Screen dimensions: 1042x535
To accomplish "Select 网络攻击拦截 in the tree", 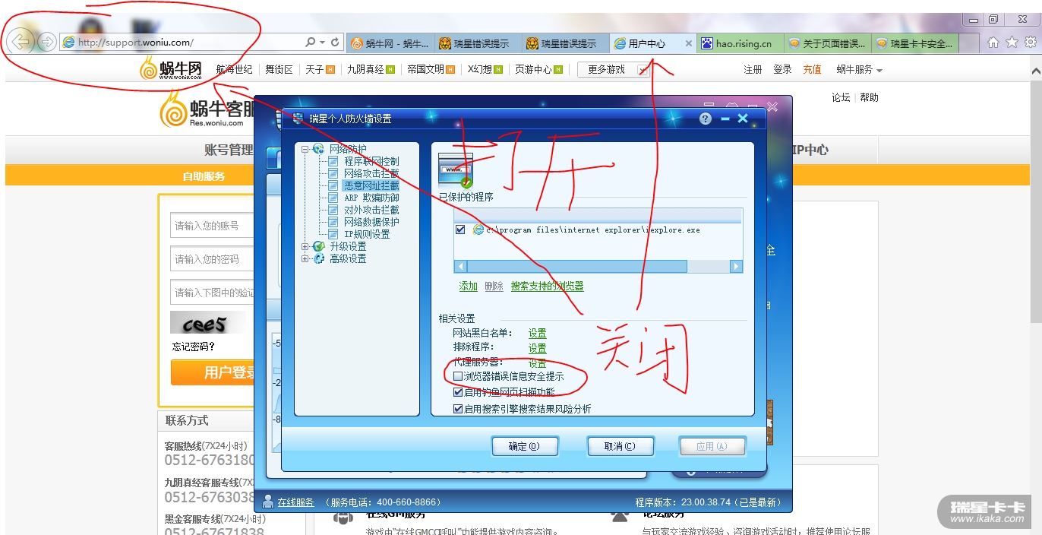I will [371, 173].
